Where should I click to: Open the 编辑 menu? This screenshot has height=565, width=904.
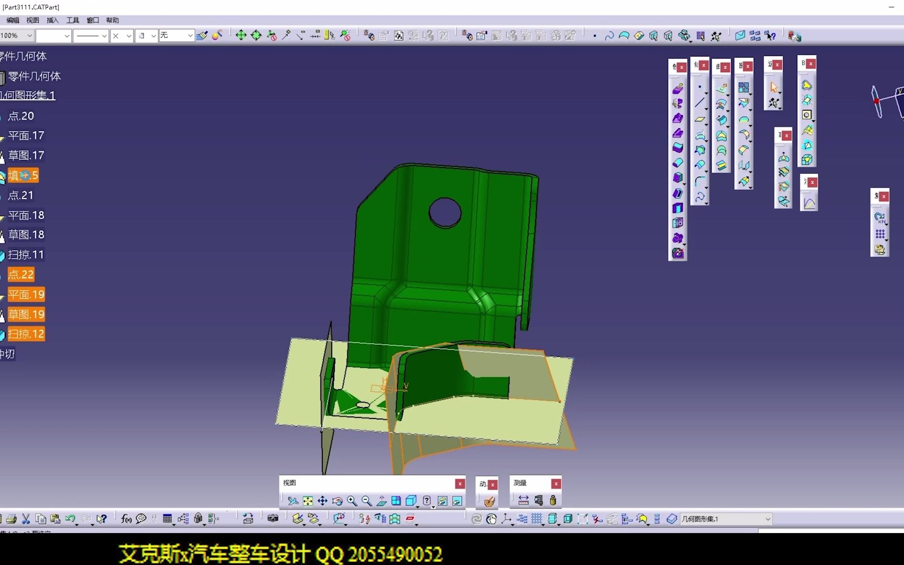pos(13,20)
